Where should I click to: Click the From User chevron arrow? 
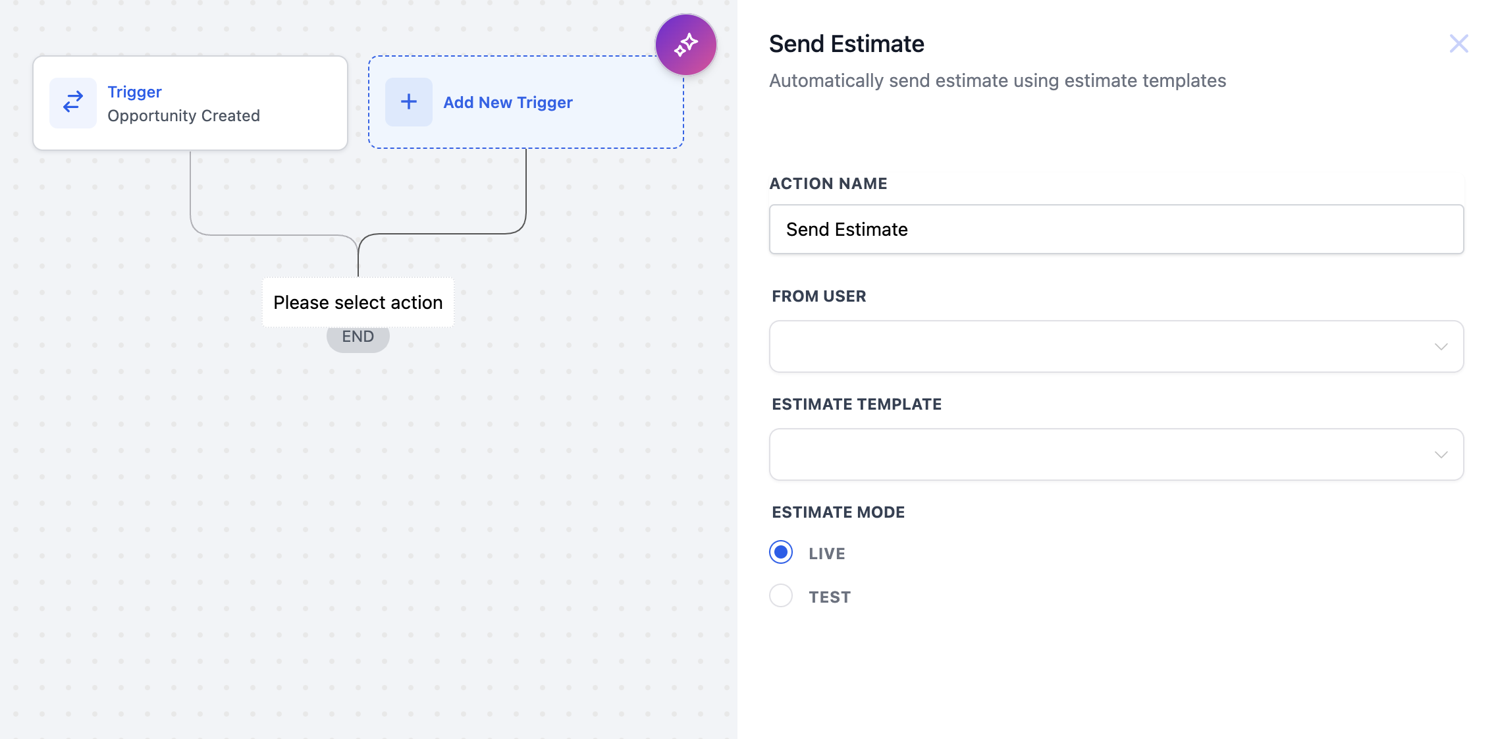click(1441, 347)
